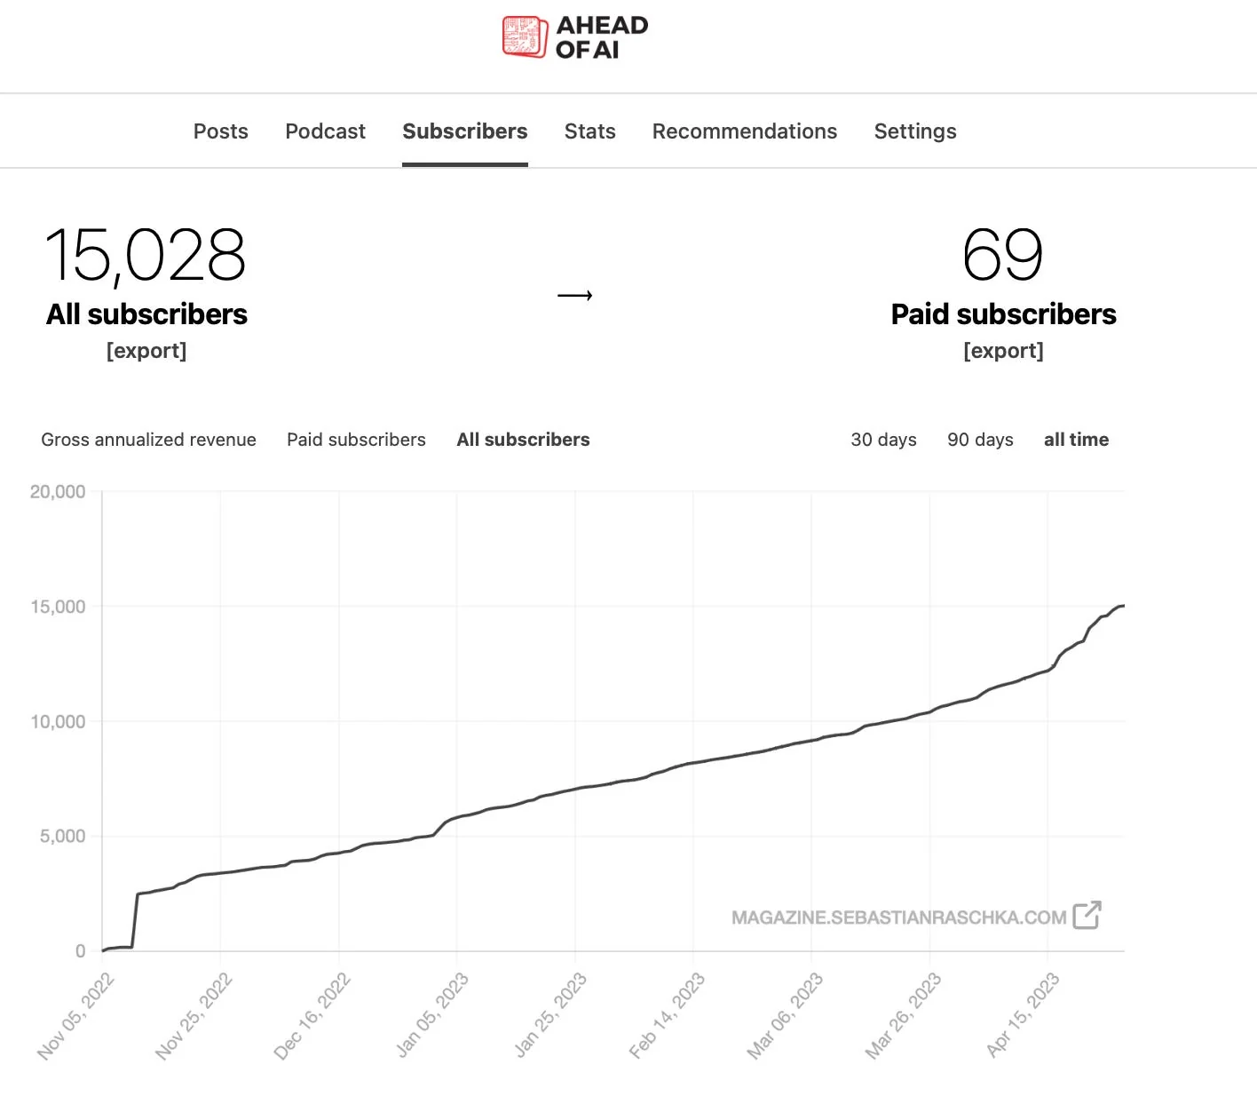Image resolution: width=1257 pixels, height=1096 pixels.
Task: Click the 69 paid subscribers count
Action: tap(1003, 255)
